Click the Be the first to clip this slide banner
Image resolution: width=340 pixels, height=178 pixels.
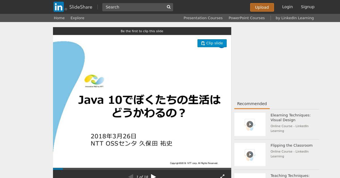142,31
